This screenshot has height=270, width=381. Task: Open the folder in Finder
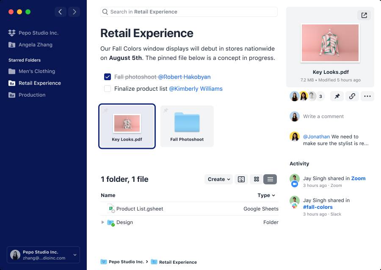coord(241,179)
